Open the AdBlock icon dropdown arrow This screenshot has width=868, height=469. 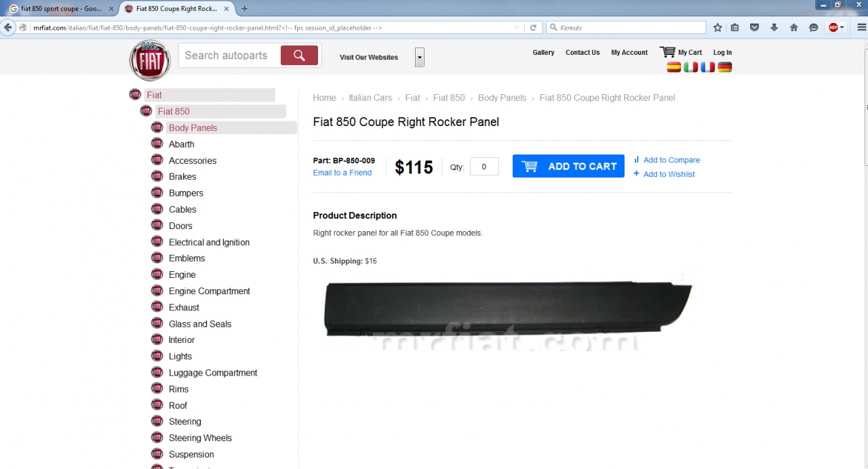pos(842,28)
